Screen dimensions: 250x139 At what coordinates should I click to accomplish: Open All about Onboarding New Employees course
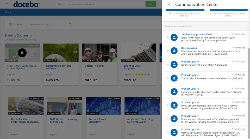[x=140, y=121]
